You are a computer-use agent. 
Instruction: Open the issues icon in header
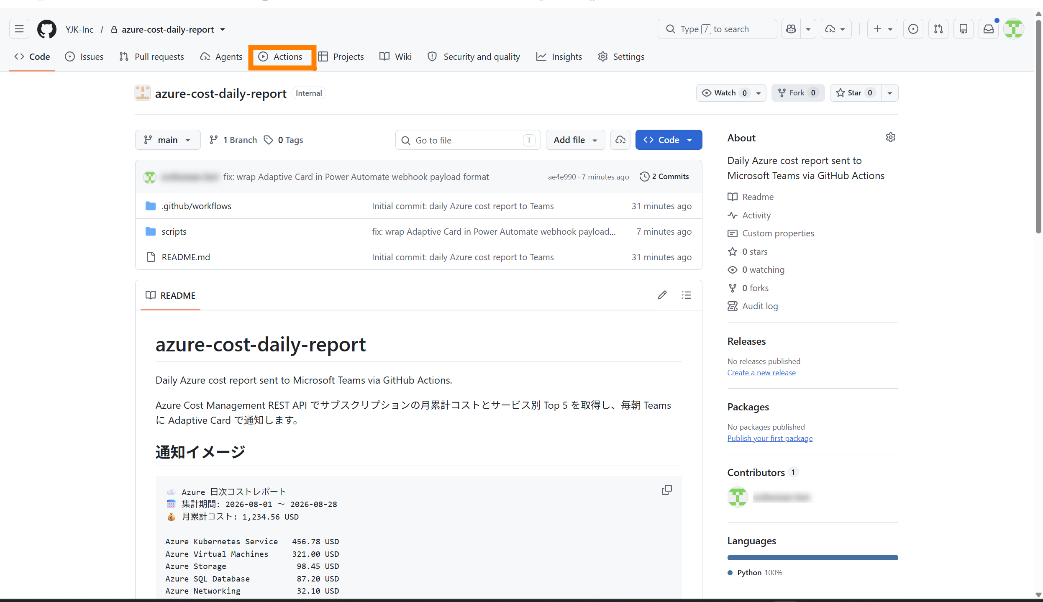point(913,29)
